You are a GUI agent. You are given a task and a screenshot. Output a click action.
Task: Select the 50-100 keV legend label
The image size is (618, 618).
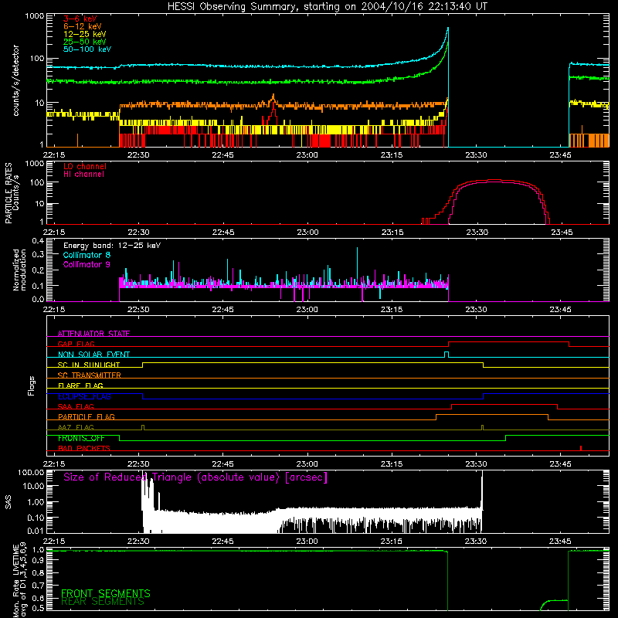pyautogui.click(x=87, y=49)
